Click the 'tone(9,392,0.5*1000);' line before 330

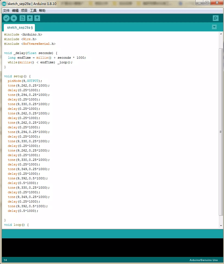coord(28,178)
